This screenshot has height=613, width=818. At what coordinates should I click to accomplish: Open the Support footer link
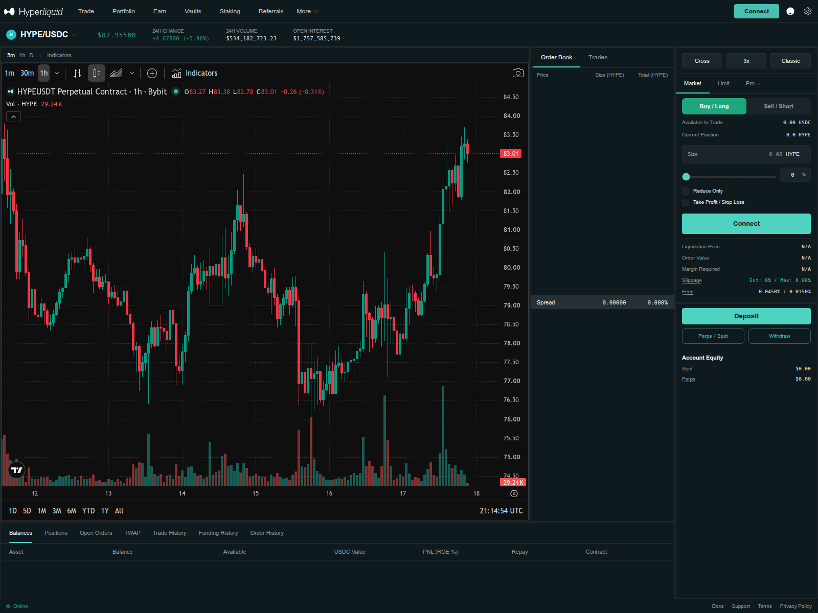741,606
